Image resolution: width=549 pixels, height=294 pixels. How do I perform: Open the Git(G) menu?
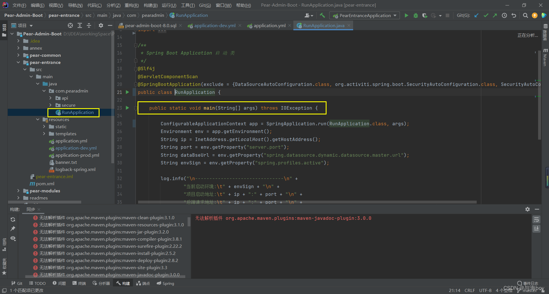(205, 5)
